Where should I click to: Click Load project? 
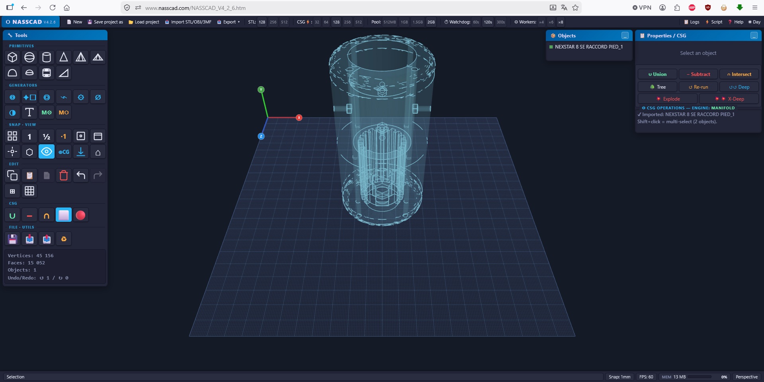pos(144,22)
